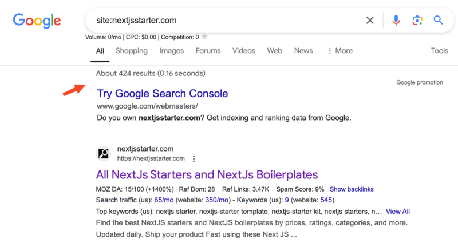This screenshot has height=247, width=458.
Task: Open Try Google Search Console link
Action: (x=163, y=94)
